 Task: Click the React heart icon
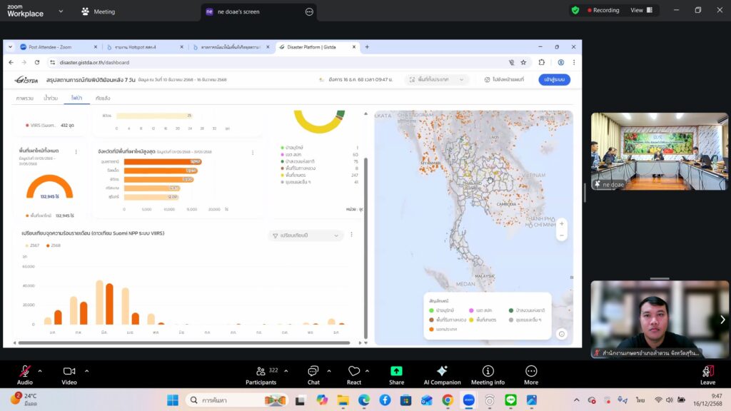(354, 371)
